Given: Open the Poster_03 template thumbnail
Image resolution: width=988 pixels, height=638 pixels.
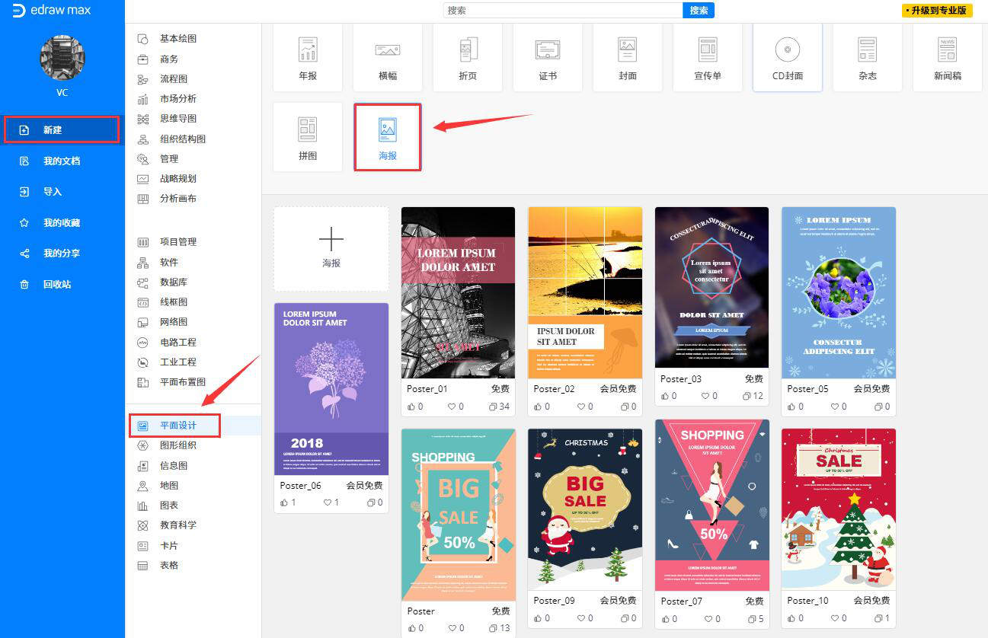Looking at the screenshot, I should tap(712, 287).
